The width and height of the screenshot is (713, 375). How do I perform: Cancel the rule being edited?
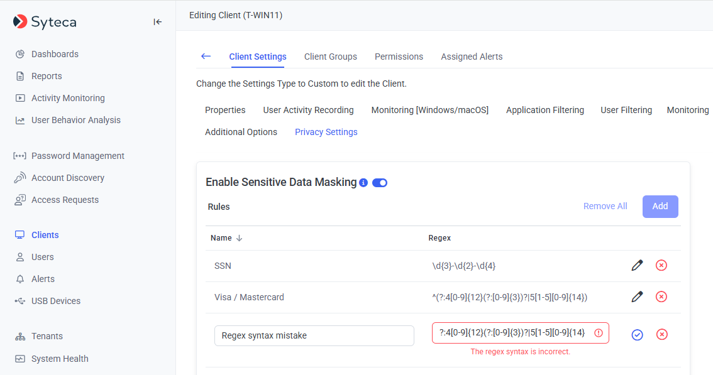click(x=661, y=335)
